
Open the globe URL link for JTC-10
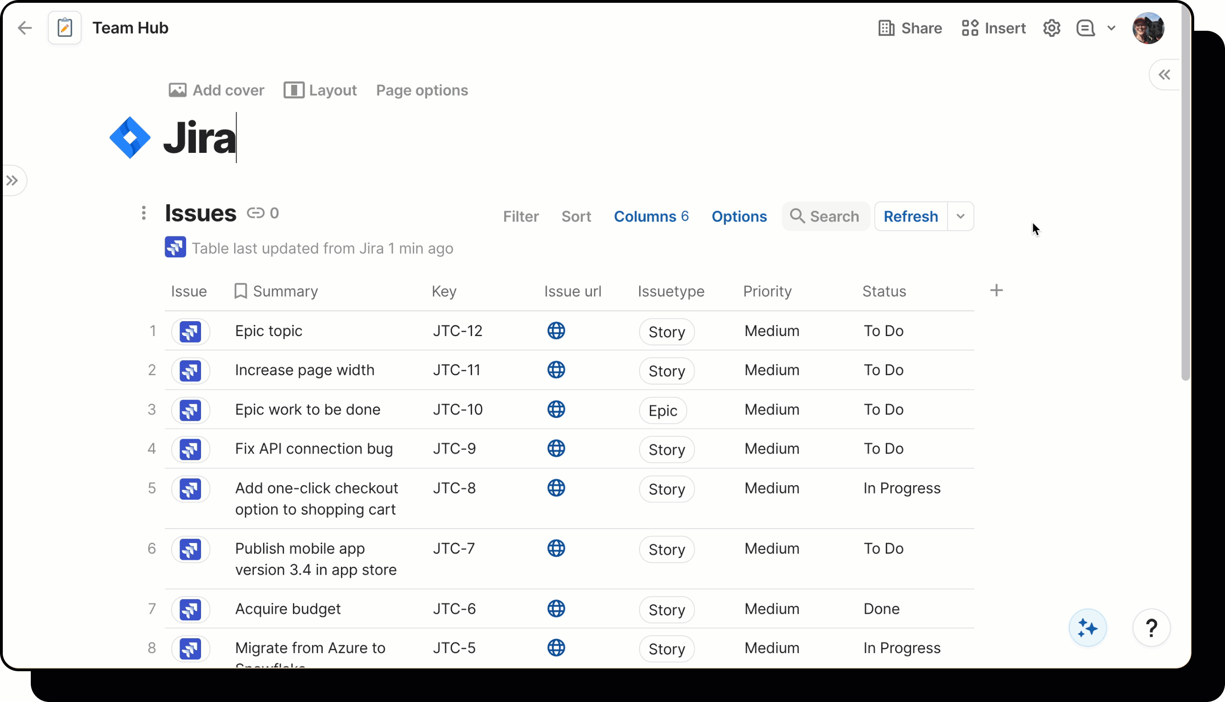pyautogui.click(x=556, y=409)
